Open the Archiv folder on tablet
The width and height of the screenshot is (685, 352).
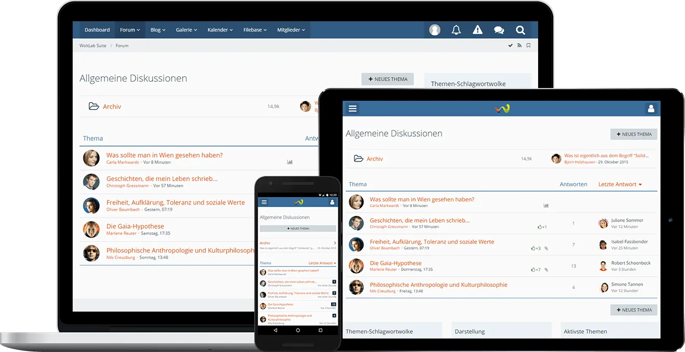coord(375,159)
